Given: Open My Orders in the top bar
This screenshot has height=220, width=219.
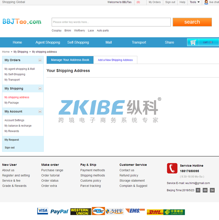Looking at the screenshot, I should [x=155, y=2].
